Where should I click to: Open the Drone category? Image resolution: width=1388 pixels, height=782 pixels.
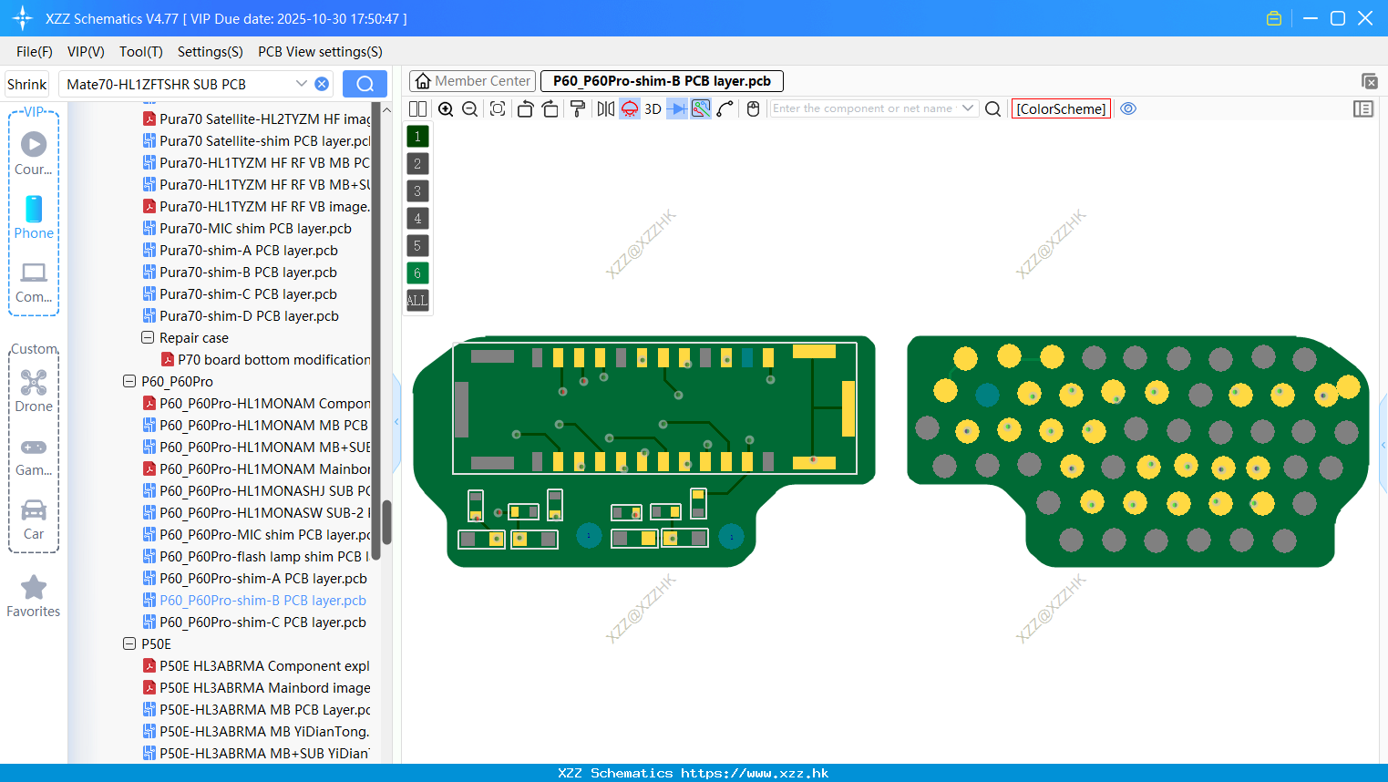[x=34, y=390]
